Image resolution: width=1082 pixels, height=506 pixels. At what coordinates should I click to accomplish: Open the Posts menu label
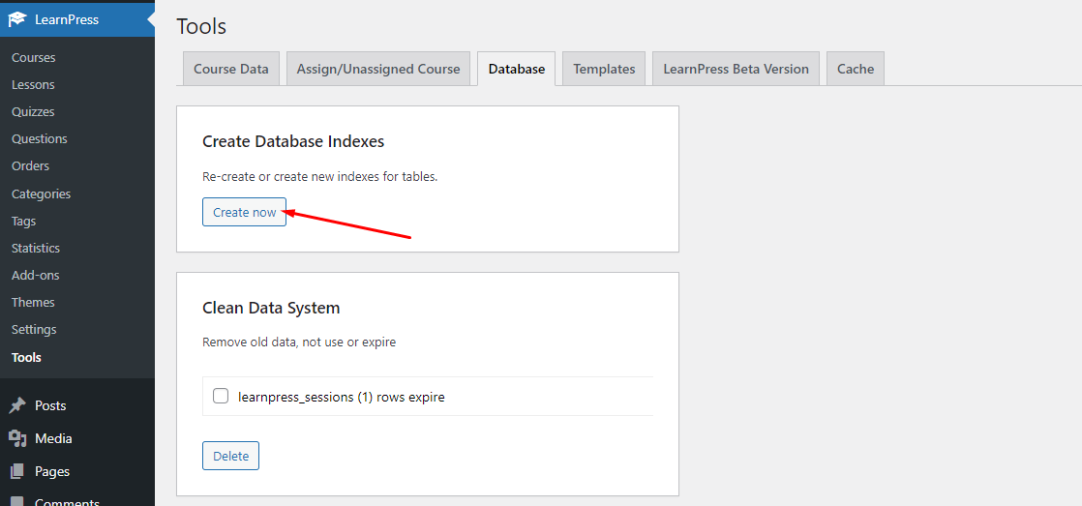(50, 405)
